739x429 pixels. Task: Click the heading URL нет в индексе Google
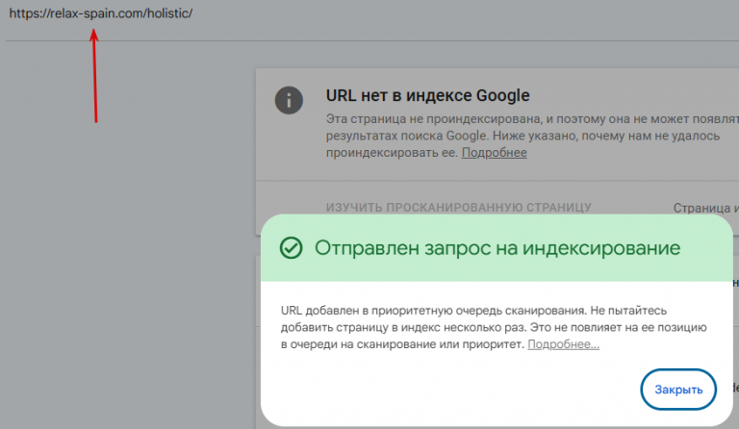pyautogui.click(x=427, y=95)
